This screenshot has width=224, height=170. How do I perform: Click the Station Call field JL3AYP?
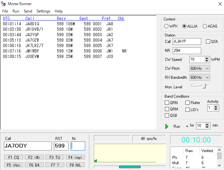coord(187,41)
